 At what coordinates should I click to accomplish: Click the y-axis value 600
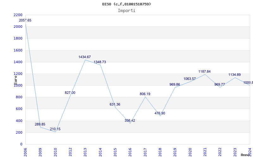point(19,109)
